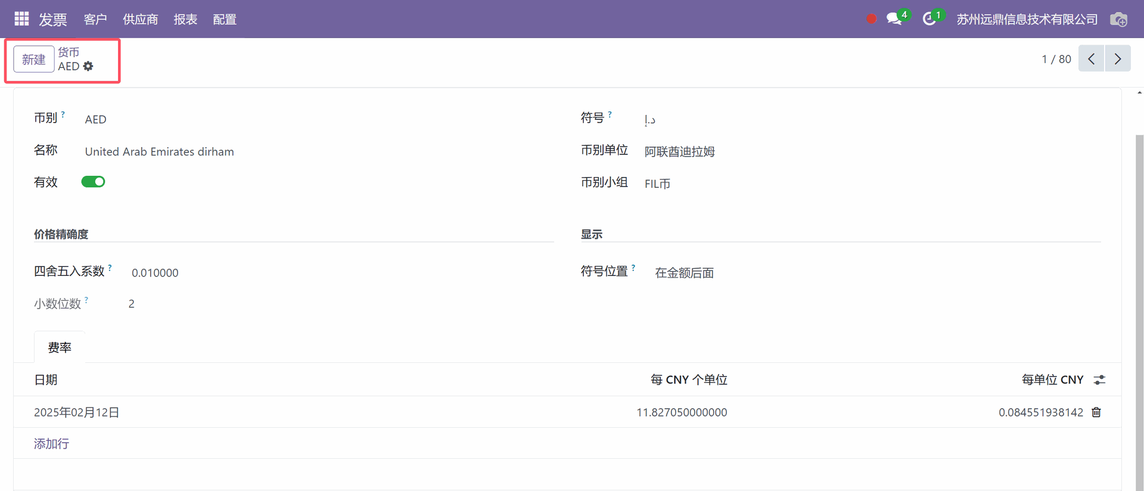The image size is (1144, 491).
Task: Click the pager counter 1 / 80
Action: click(1056, 59)
